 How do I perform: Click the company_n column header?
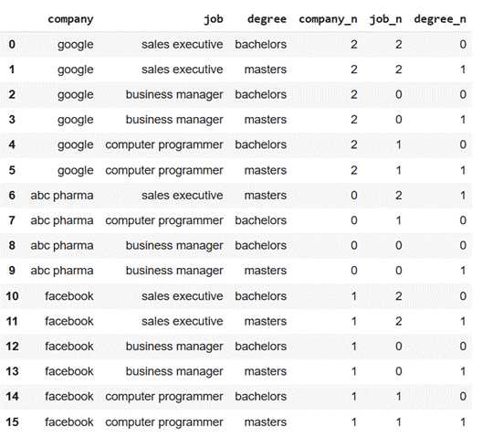click(328, 19)
